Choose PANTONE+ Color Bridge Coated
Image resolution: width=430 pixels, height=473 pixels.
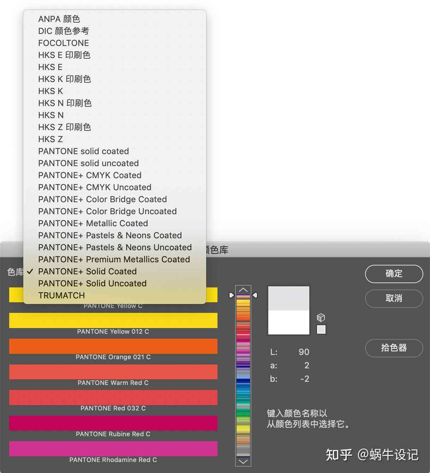pos(115,199)
